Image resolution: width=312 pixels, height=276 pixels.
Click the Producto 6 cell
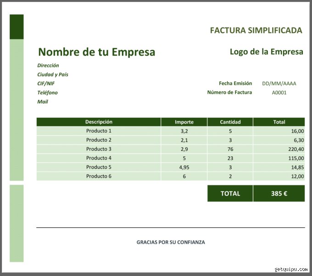99,176
